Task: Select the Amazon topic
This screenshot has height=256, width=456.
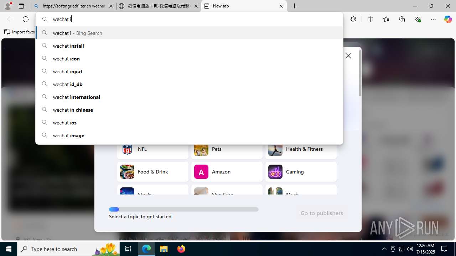Action: click(x=227, y=172)
